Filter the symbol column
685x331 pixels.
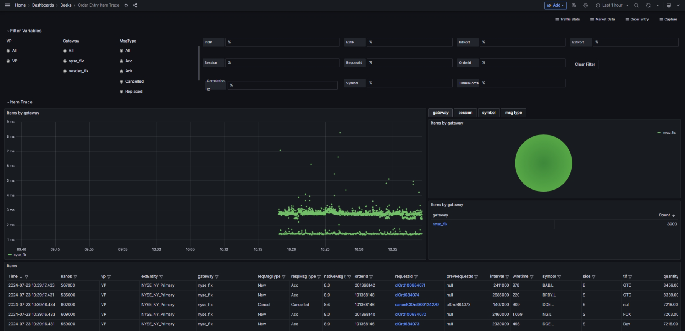(x=559, y=277)
